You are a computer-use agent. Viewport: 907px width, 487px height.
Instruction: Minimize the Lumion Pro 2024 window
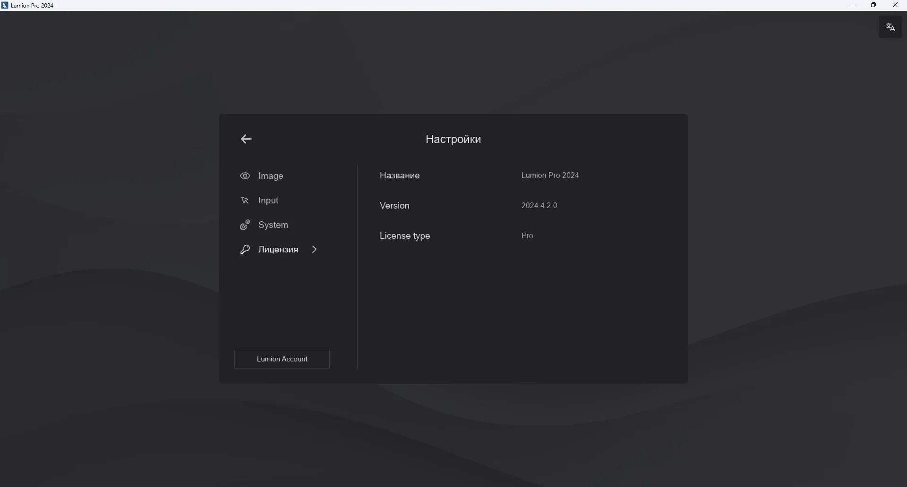pos(853,5)
